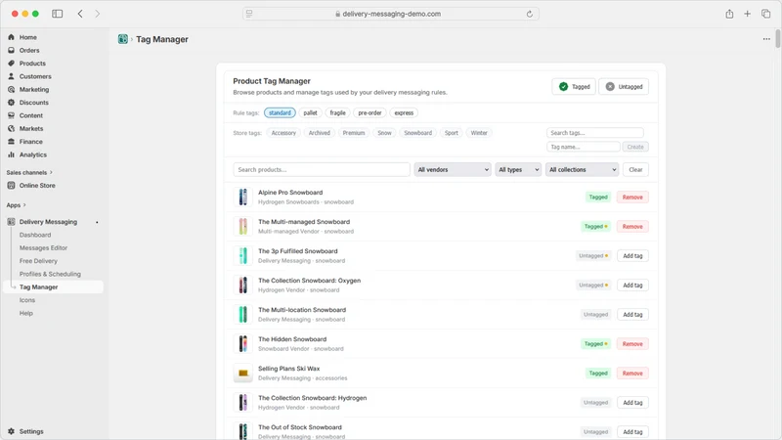The height and width of the screenshot is (440, 782).
Task: Expand the Sales channels section
Action: [x=29, y=172]
